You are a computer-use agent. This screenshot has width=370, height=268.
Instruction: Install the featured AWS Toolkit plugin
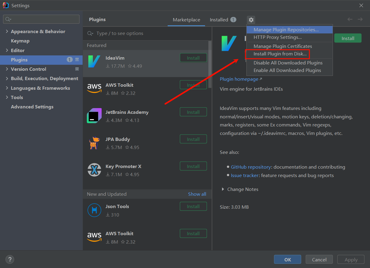tap(193, 85)
